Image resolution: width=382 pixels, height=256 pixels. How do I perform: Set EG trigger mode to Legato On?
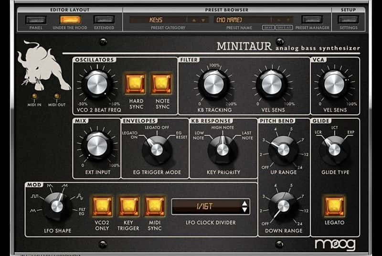click(x=130, y=135)
